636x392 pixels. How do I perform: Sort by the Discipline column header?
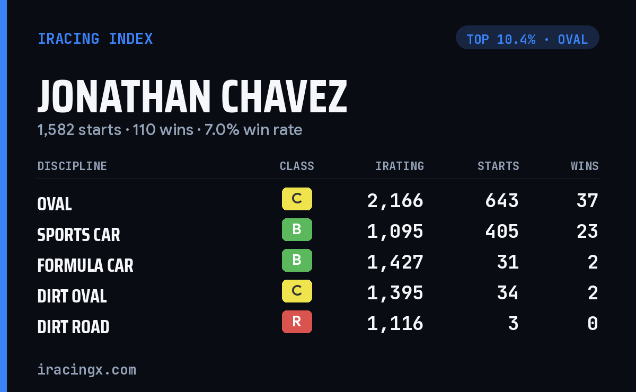point(72,166)
